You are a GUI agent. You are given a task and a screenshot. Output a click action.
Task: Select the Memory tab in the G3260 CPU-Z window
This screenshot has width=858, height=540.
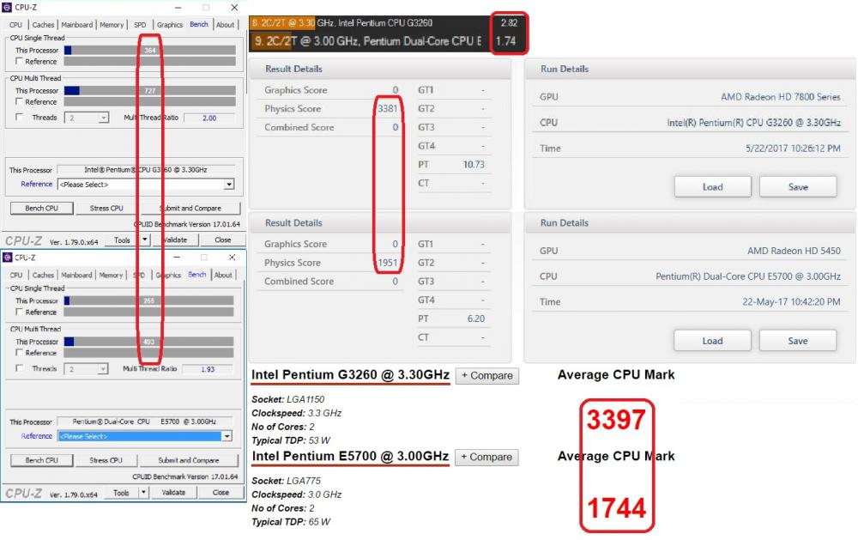[112, 25]
